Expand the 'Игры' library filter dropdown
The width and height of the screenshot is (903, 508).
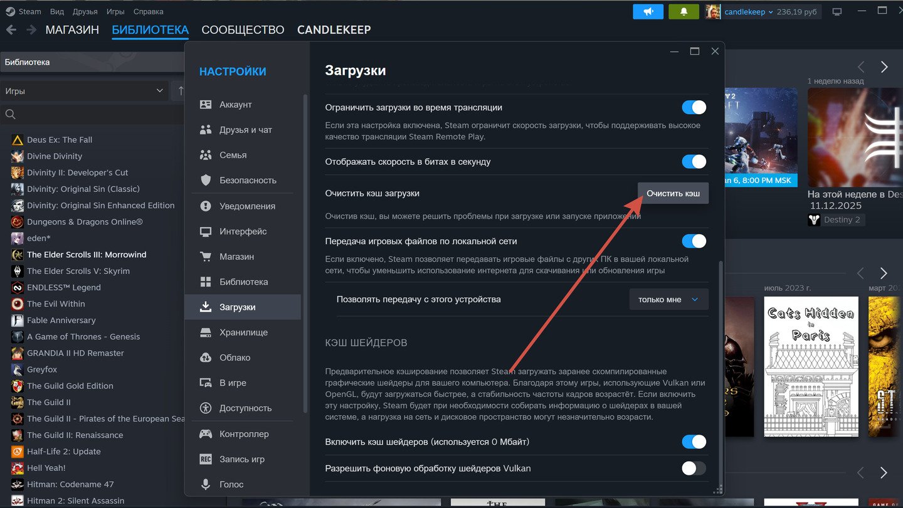84,91
